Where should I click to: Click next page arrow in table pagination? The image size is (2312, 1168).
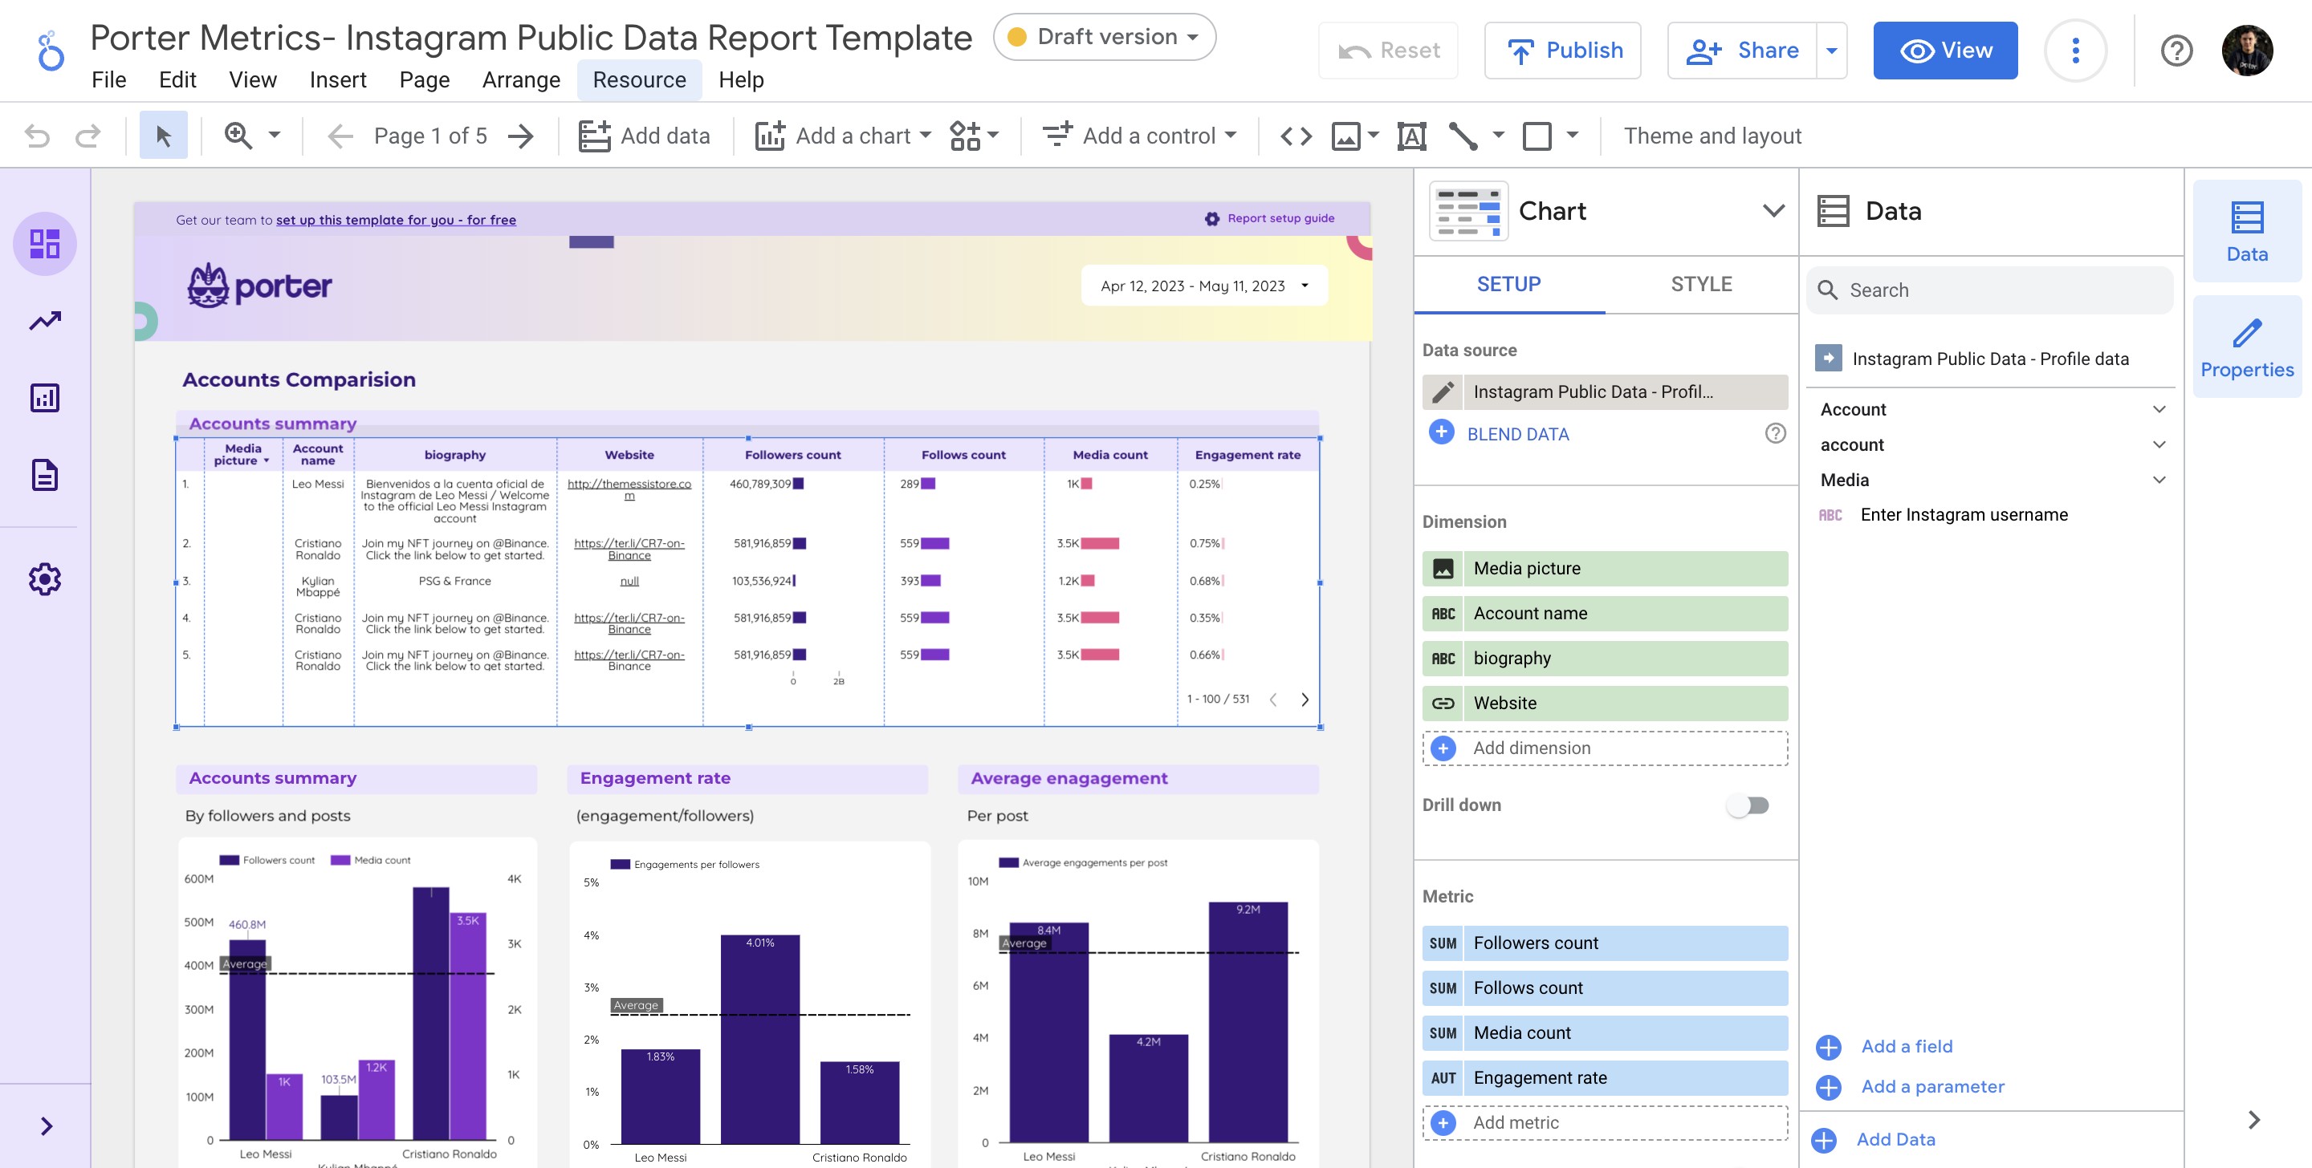1304,700
